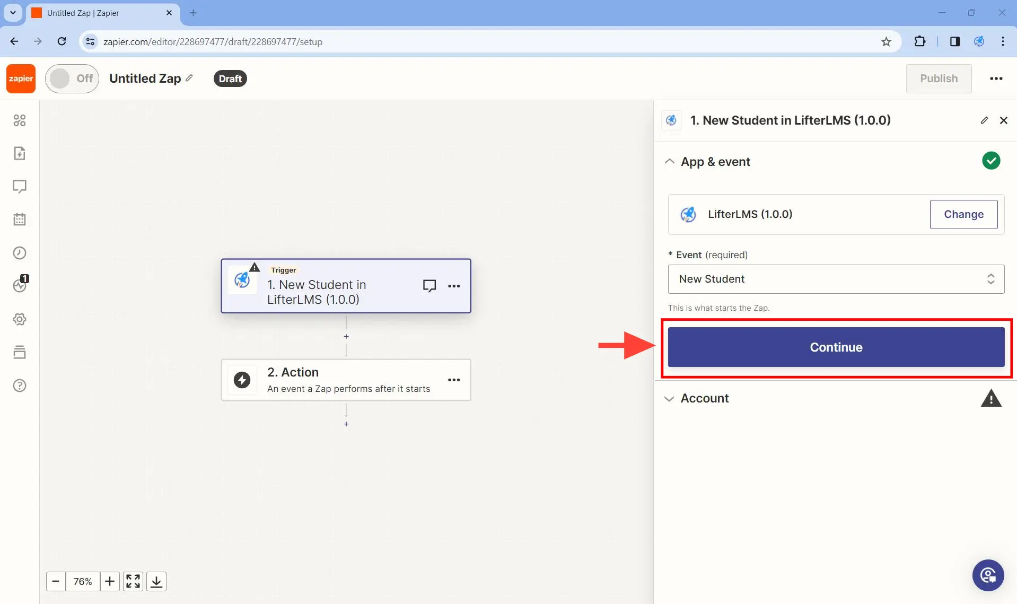Open the browser extensions puzzle icon
The width and height of the screenshot is (1017, 604).
(920, 41)
